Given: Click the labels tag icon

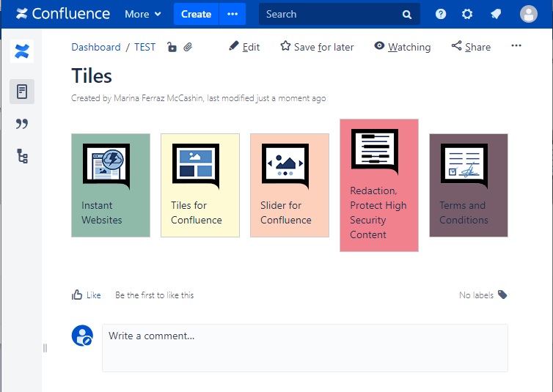Looking at the screenshot, I should click(502, 295).
